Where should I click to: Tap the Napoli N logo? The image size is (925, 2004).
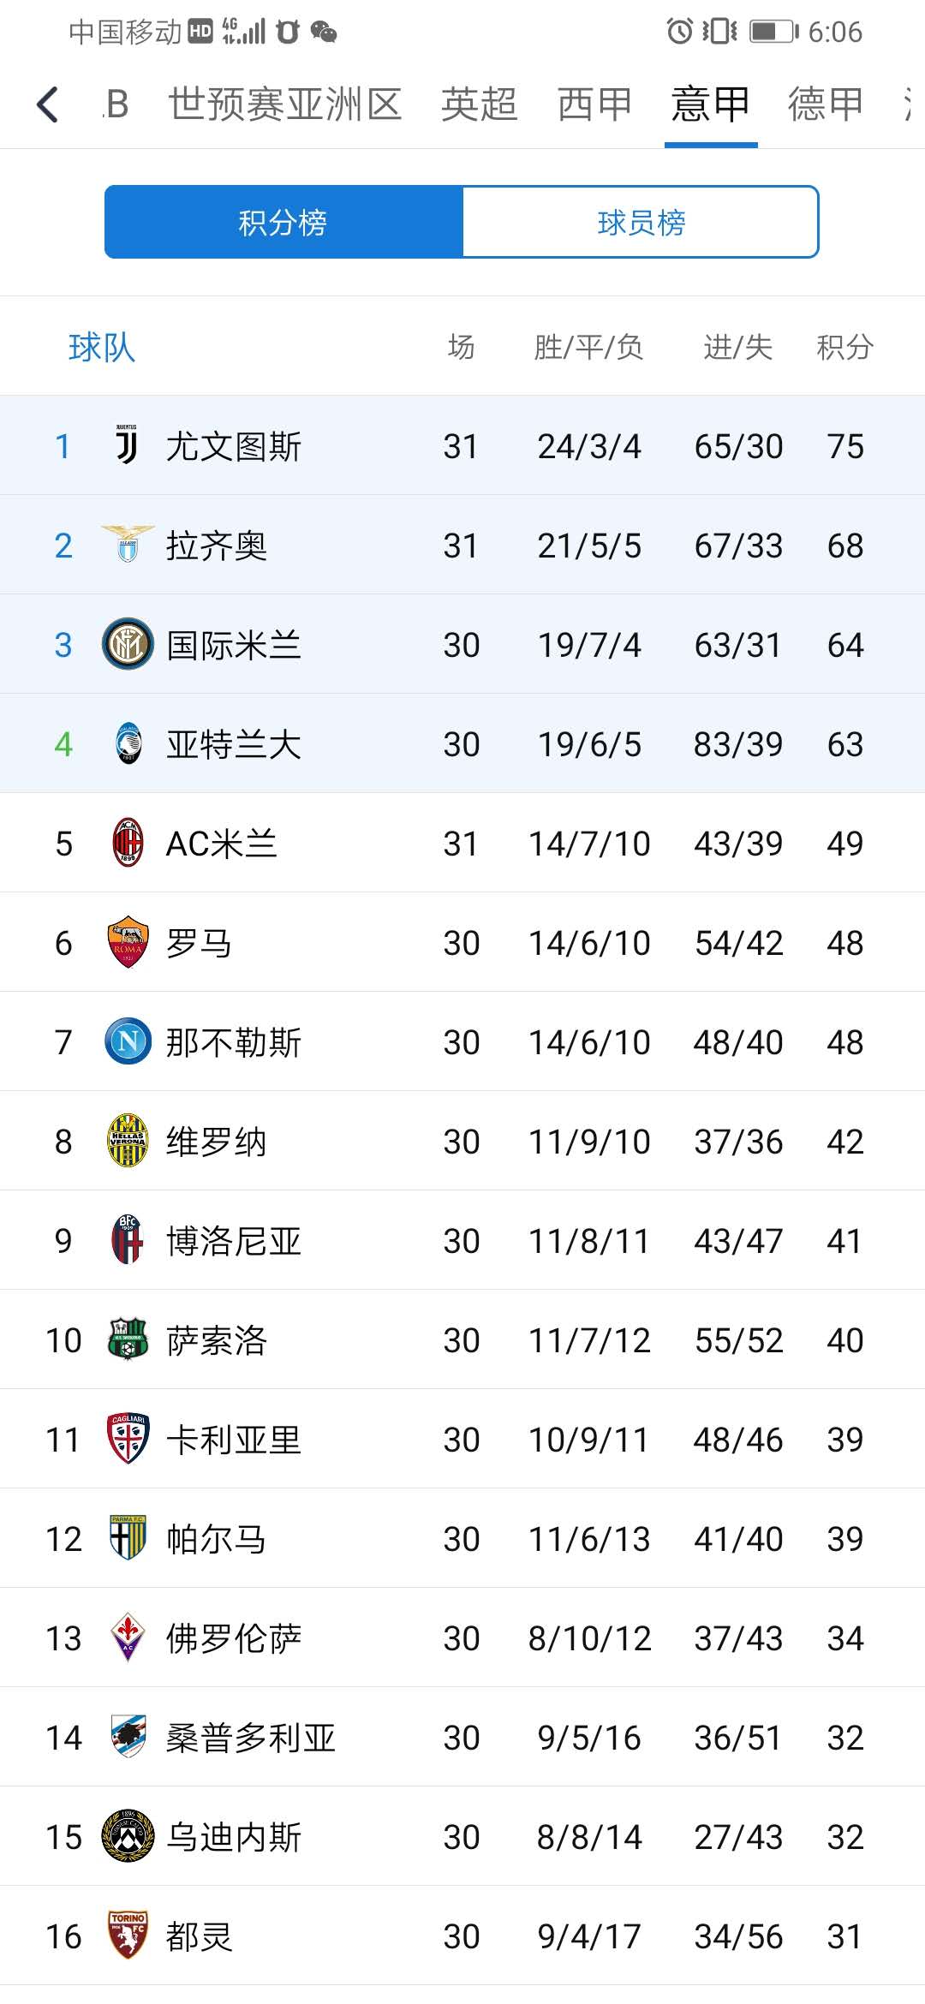[128, 1041]
